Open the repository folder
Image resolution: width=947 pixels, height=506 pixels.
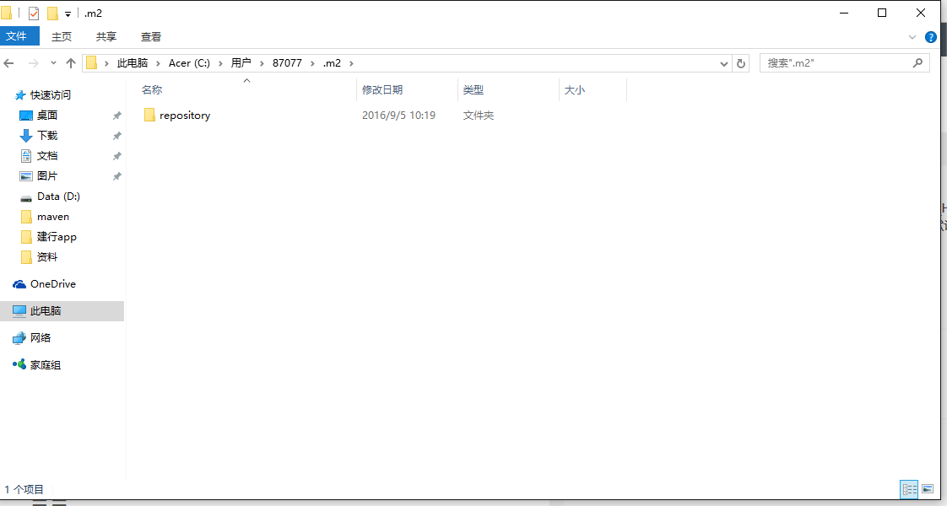185,116
